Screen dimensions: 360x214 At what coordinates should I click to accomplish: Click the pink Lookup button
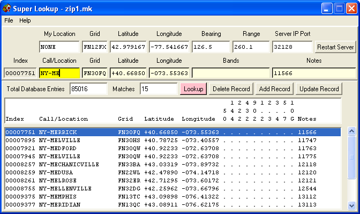pyautogui.click(x=193, y=89)
